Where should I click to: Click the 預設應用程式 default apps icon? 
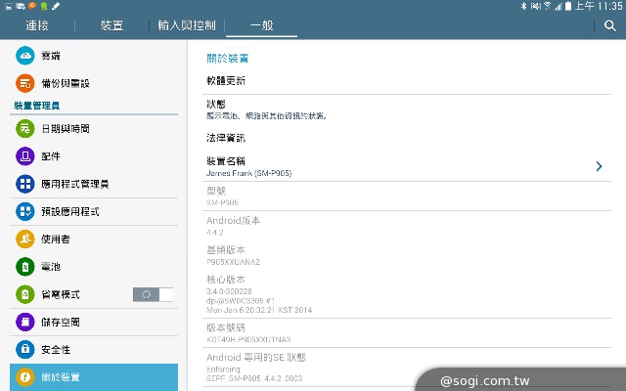[25, 211]
